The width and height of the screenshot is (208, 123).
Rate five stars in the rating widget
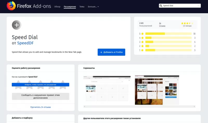[x=63, y=85]
